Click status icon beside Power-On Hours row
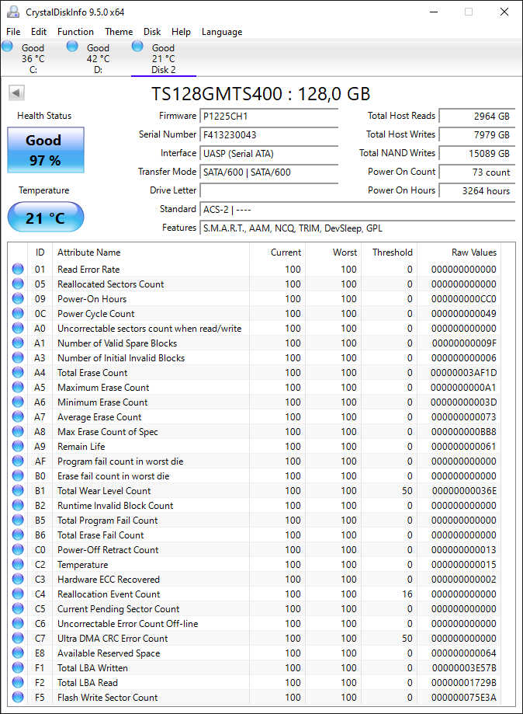The width and height of the screenshot is (523, 714). pyautogui.click(x=18, y=298)
